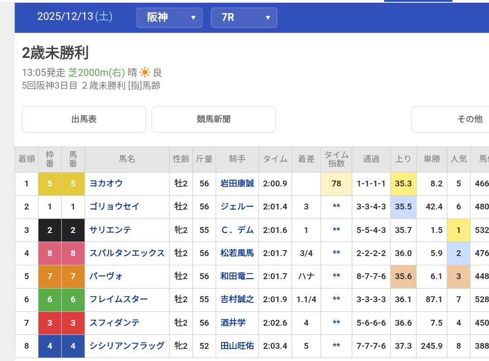Open the 阪神 racecourse dropdown
Image resolution: width=489 pixels, height=361 pixels.
coord(169,18)
